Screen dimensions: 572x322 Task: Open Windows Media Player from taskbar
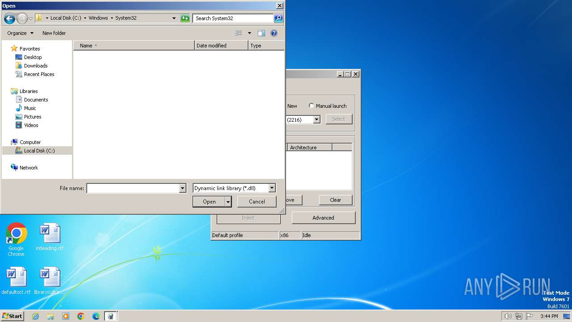pos(66,316)
